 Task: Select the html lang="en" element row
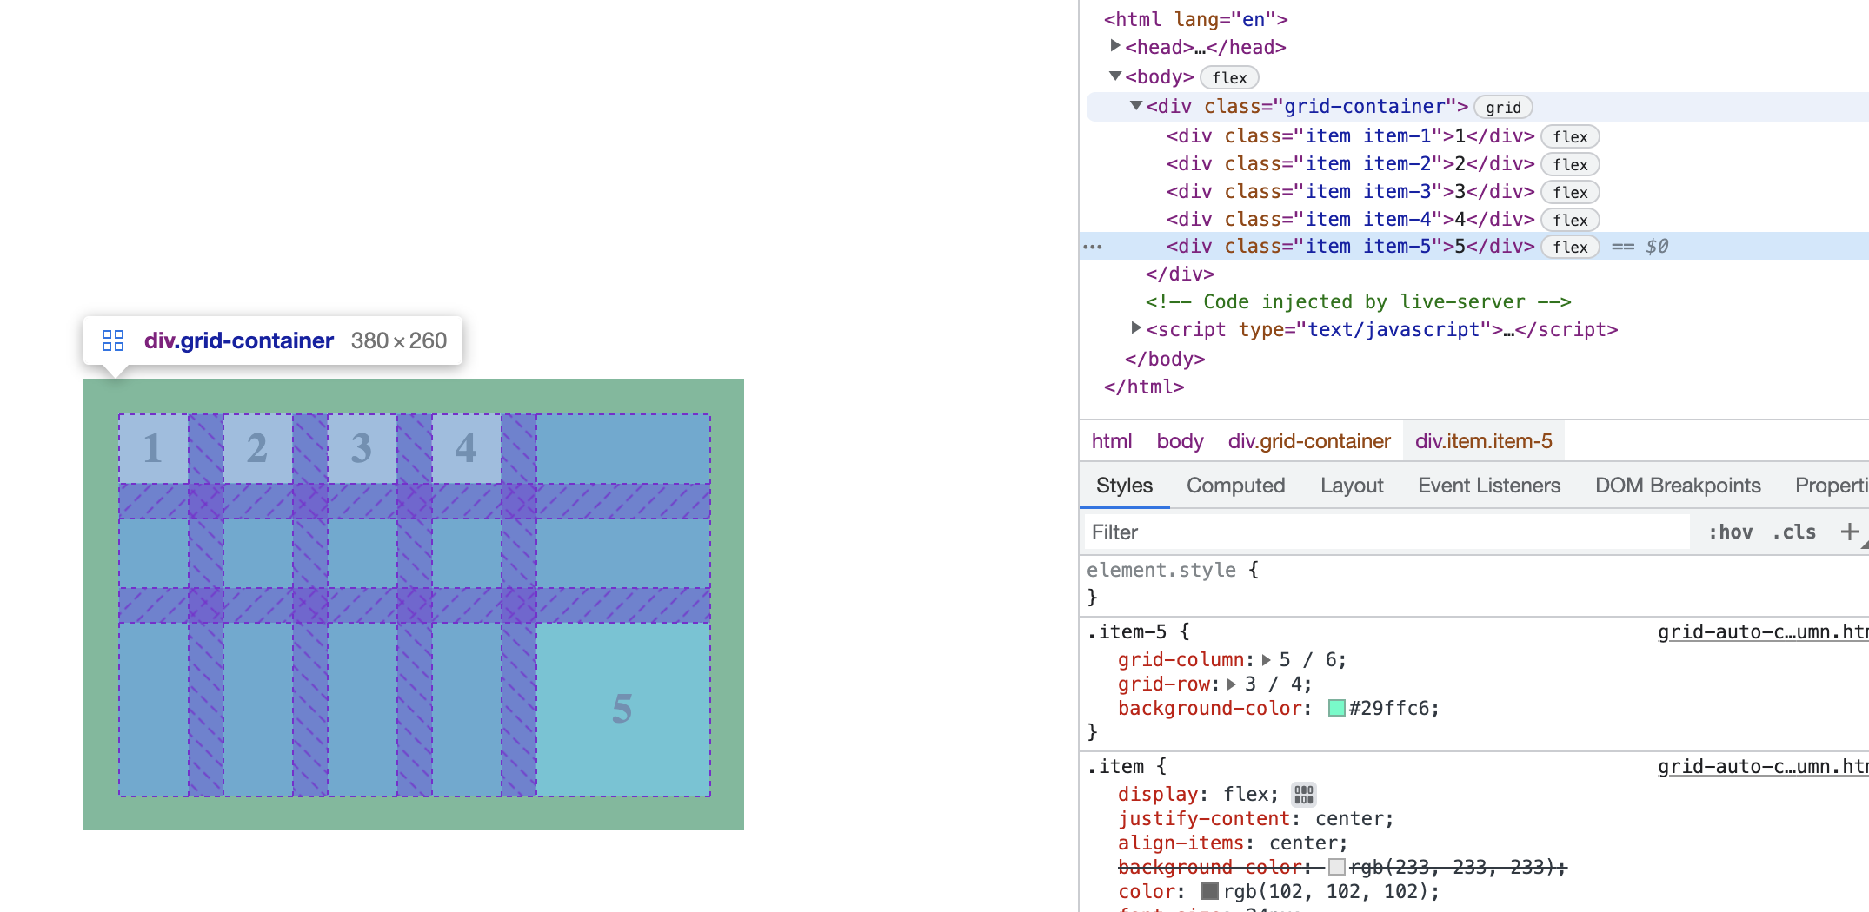click(1195, 19)
